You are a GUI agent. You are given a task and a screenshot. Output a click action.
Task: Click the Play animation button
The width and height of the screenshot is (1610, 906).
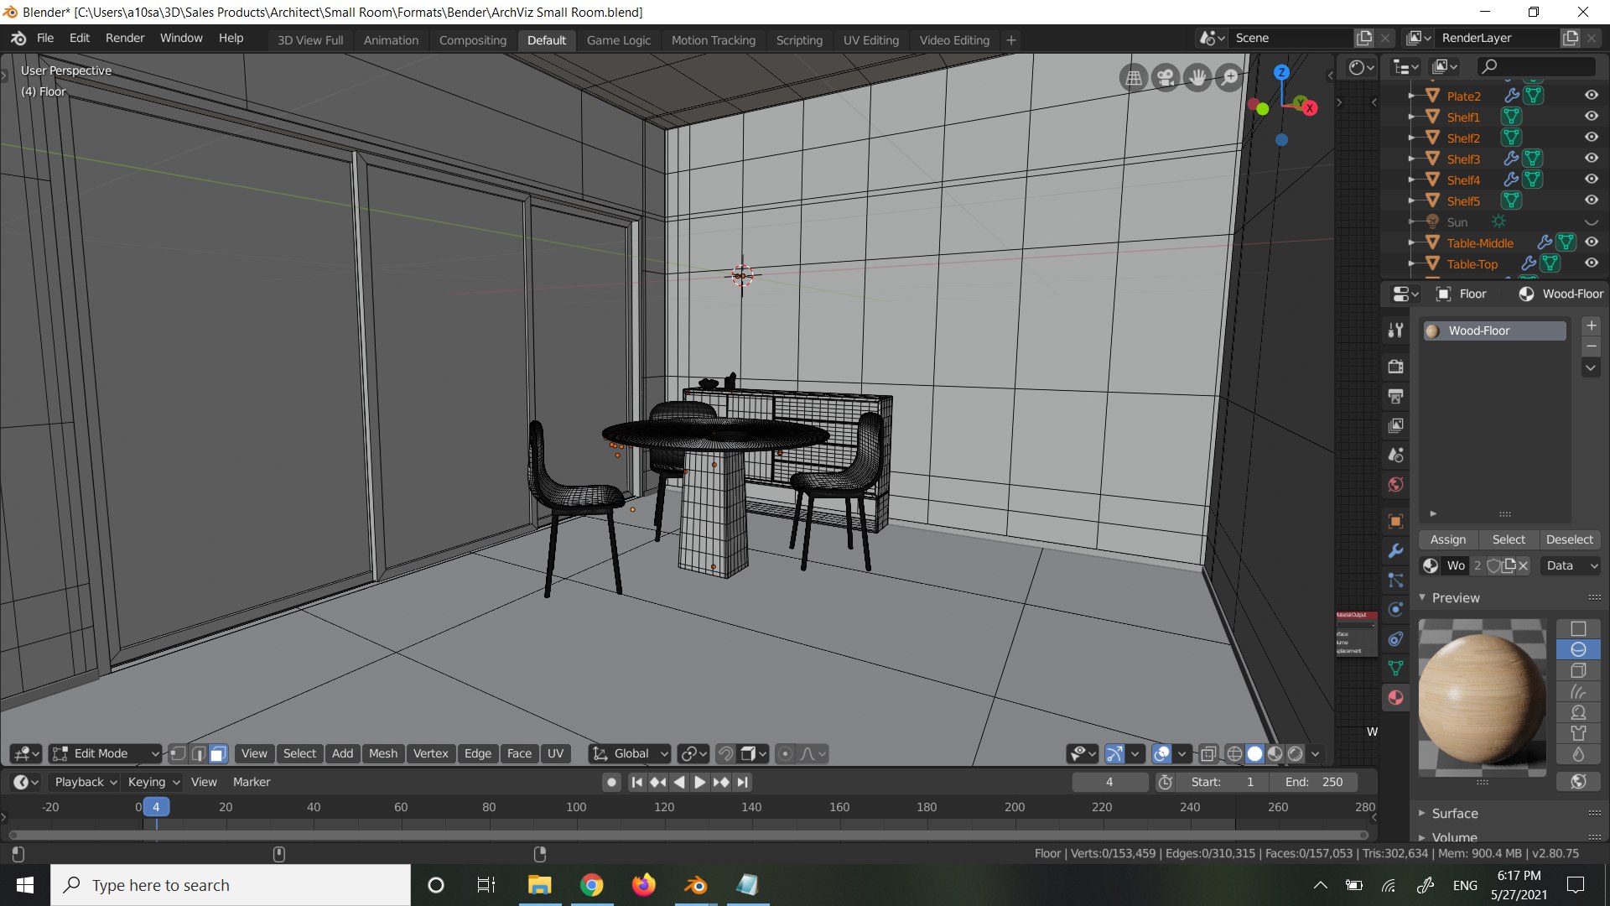point(699,782)
